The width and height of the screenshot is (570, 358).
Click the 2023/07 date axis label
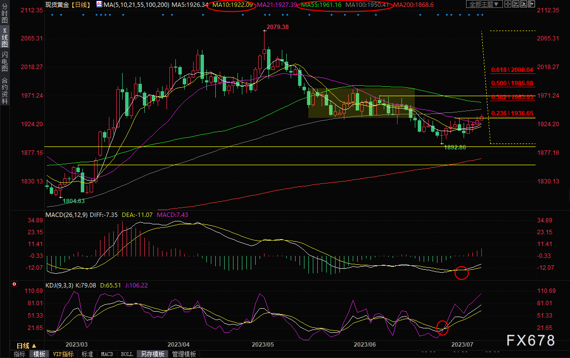click(462, 344)
